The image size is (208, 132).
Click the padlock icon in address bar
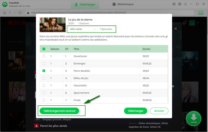coord(28,13)
